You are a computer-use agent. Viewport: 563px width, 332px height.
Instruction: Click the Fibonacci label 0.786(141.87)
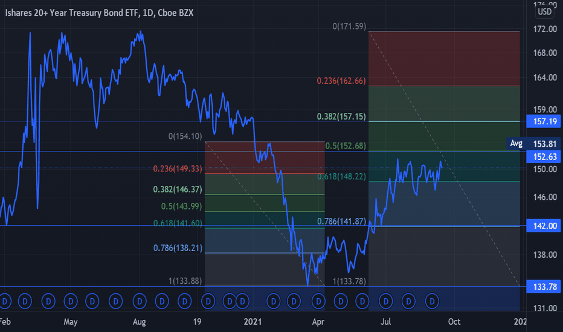(x=341, y=221)
